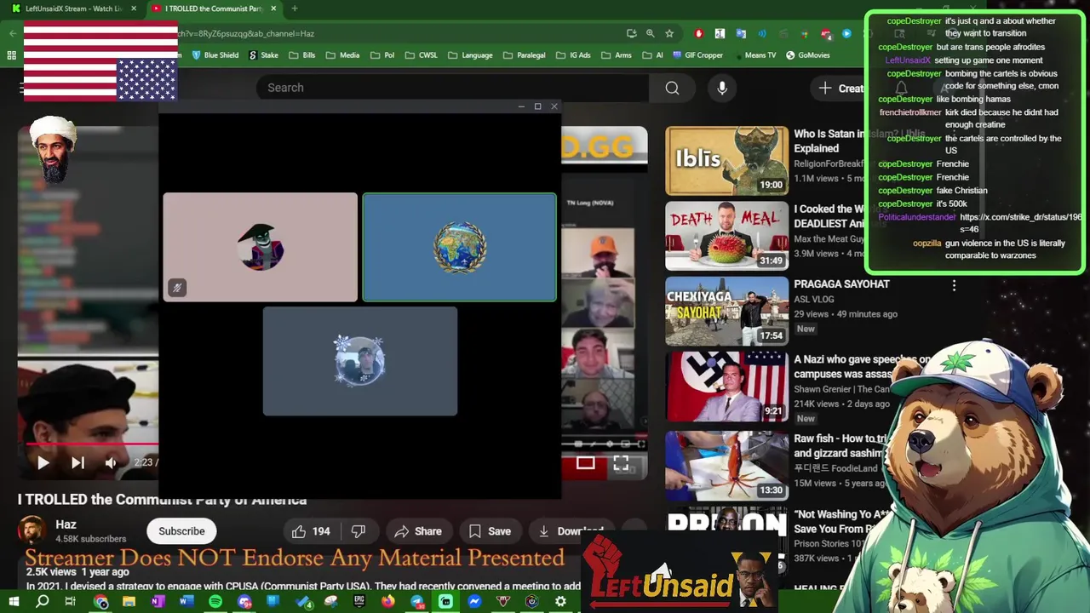Expand the AI bookmarks folder
1090x613 pixels.
click(652, 55)
